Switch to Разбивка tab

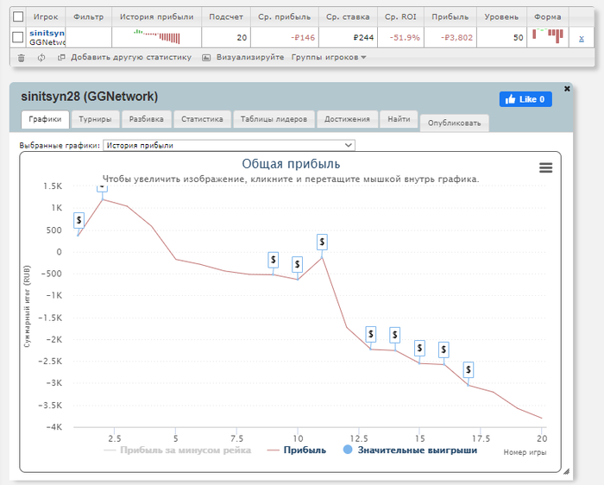(147, 119)
